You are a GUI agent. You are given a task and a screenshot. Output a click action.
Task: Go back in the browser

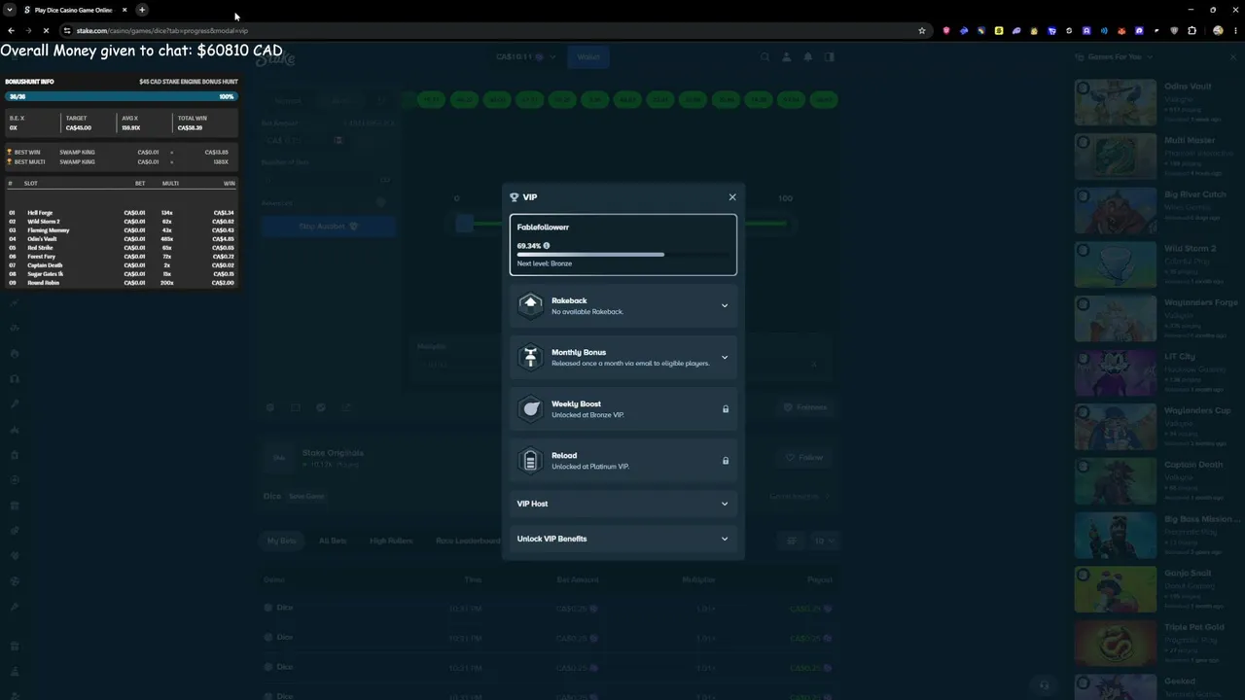click(11, 30)
